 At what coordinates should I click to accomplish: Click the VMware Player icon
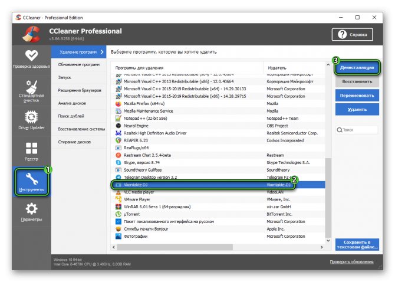pos(118,199)
